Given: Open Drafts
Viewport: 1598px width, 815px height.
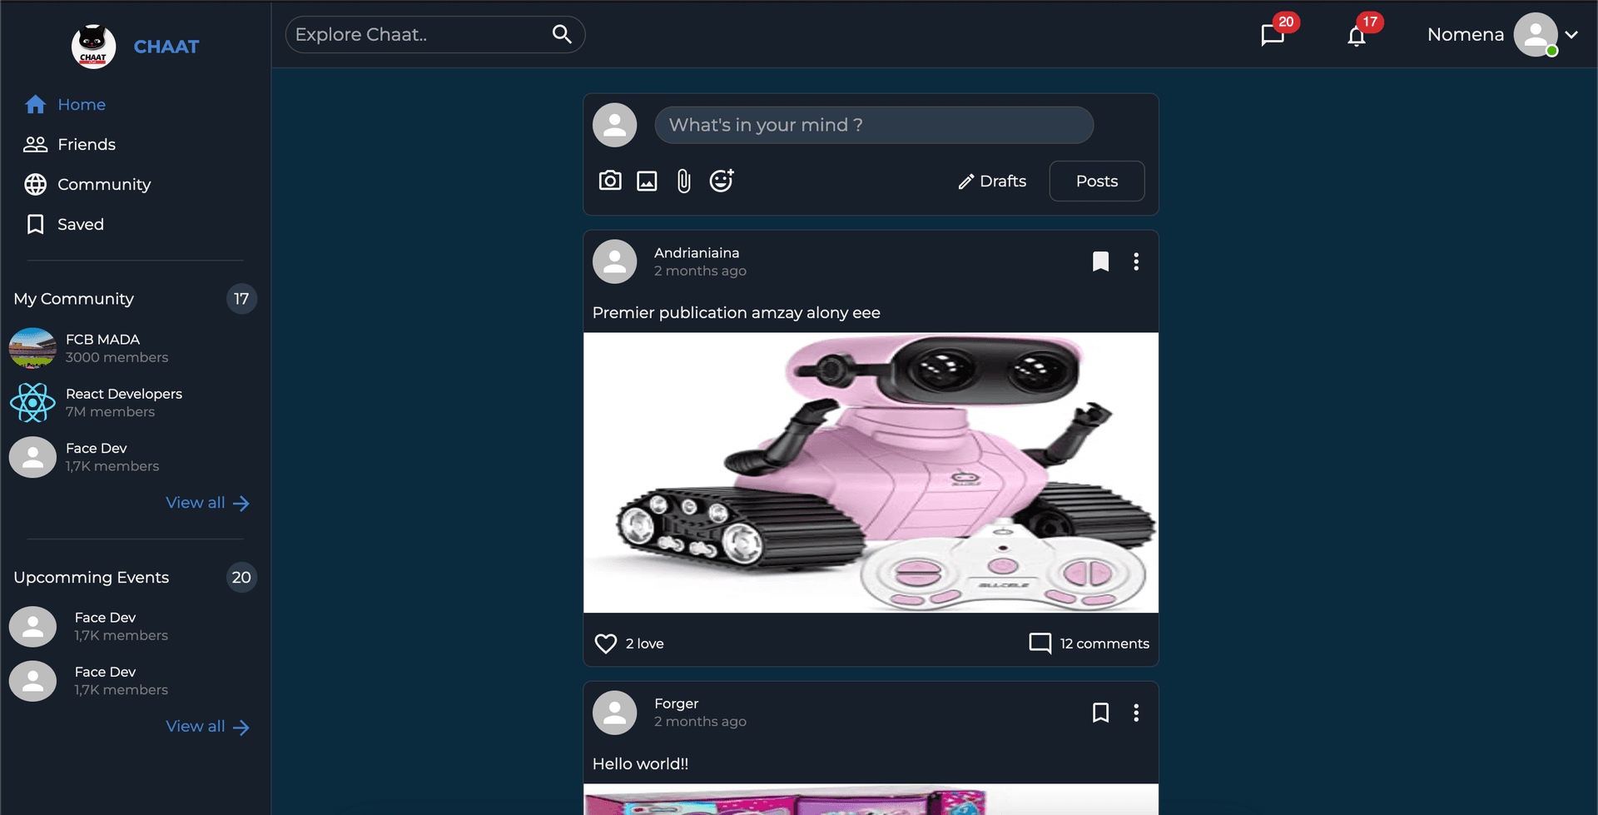Looking at the screenshot, I should tap(992, 181).
